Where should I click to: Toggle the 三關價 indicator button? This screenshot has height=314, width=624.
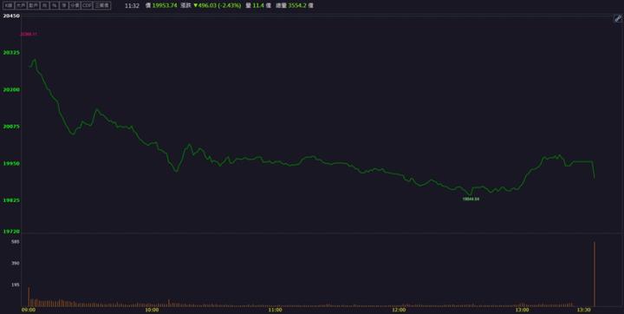pos(102,5)
